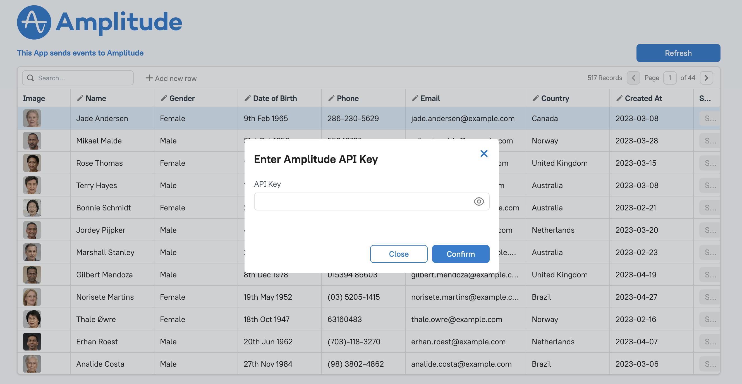The width and height of the screenshot is (742, 384).
Task: Click the Refresh button
Action: [678, 53]
